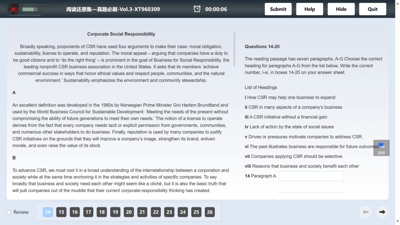The height and width of the screenshot is (225, 400).
Task: Jump to question 25
Action: pos(196,212)
